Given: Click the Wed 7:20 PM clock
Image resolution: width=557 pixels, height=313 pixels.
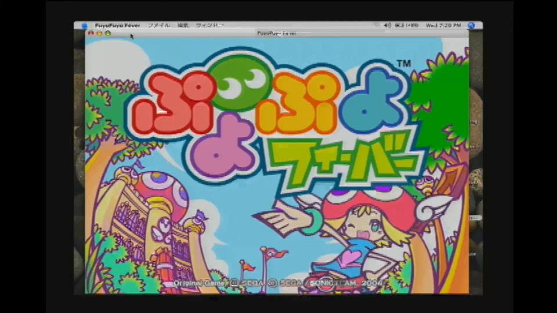Looking at the screenshot, I should tap(443, 26).
